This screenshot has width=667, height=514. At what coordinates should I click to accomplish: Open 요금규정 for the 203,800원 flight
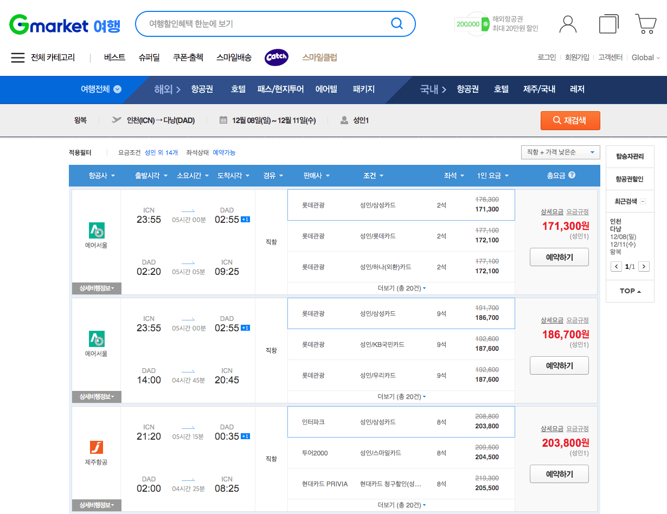[578, 429]
